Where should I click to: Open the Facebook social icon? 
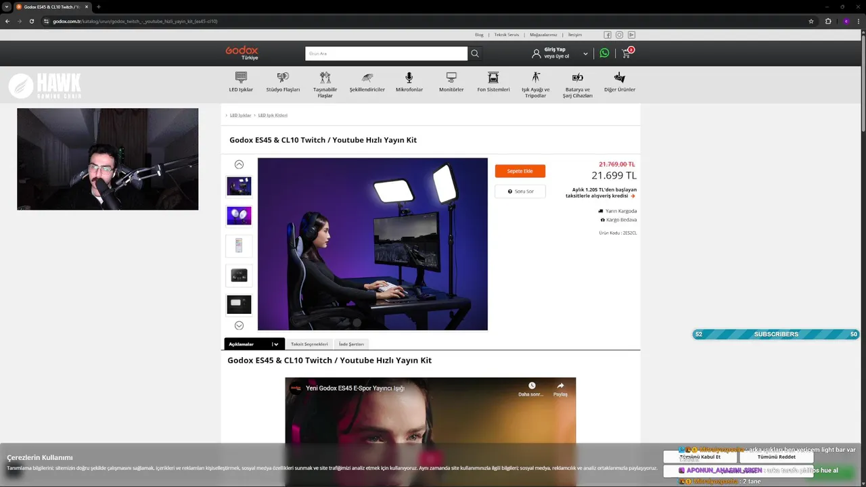[x=608, y=34]
